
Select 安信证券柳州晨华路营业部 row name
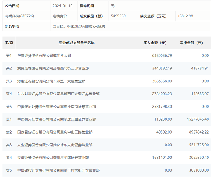(x=53, y=158)
